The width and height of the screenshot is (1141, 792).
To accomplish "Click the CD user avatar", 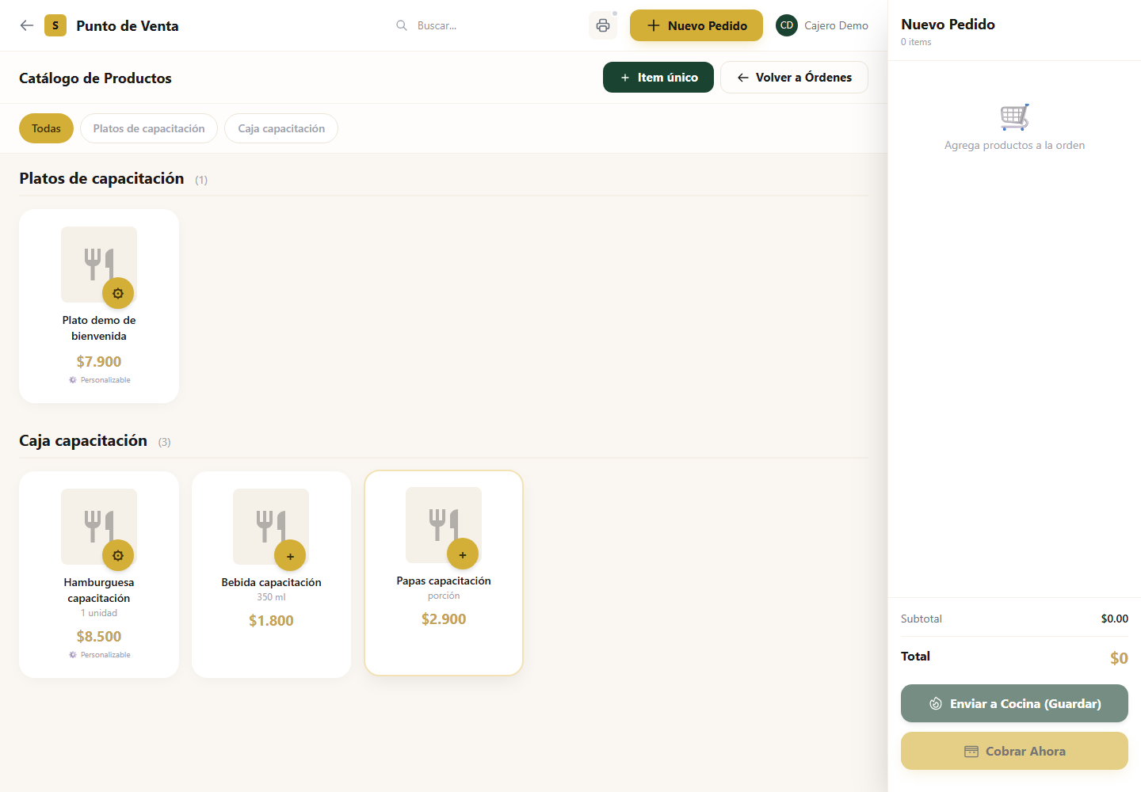I will click(x=787, y=25).
